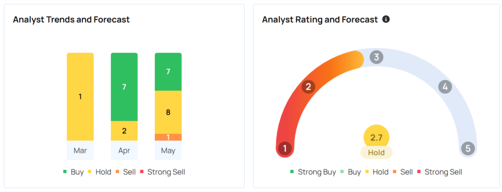502x192 pixels.
Task: Toggle Strong Sell legend in trends chart
Action: 163,172
